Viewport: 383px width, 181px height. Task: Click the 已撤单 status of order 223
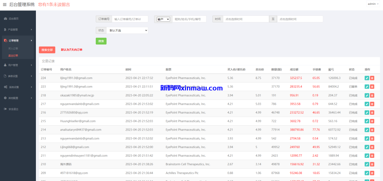coord(353,87)
